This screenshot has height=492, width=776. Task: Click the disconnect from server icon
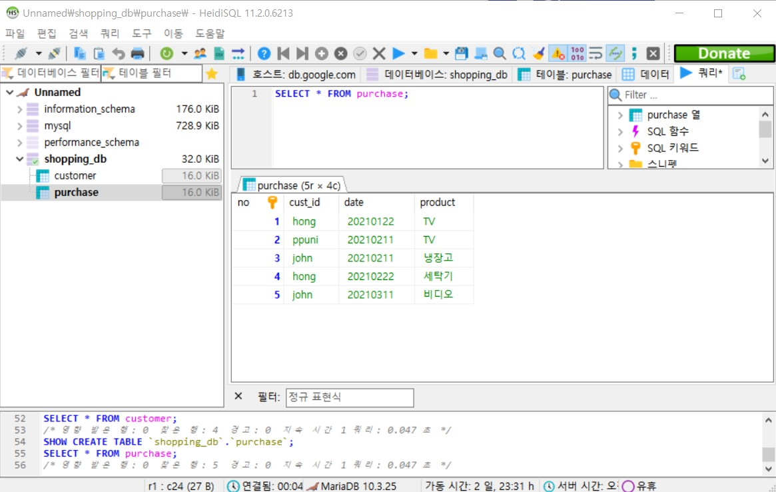(55, 53)
